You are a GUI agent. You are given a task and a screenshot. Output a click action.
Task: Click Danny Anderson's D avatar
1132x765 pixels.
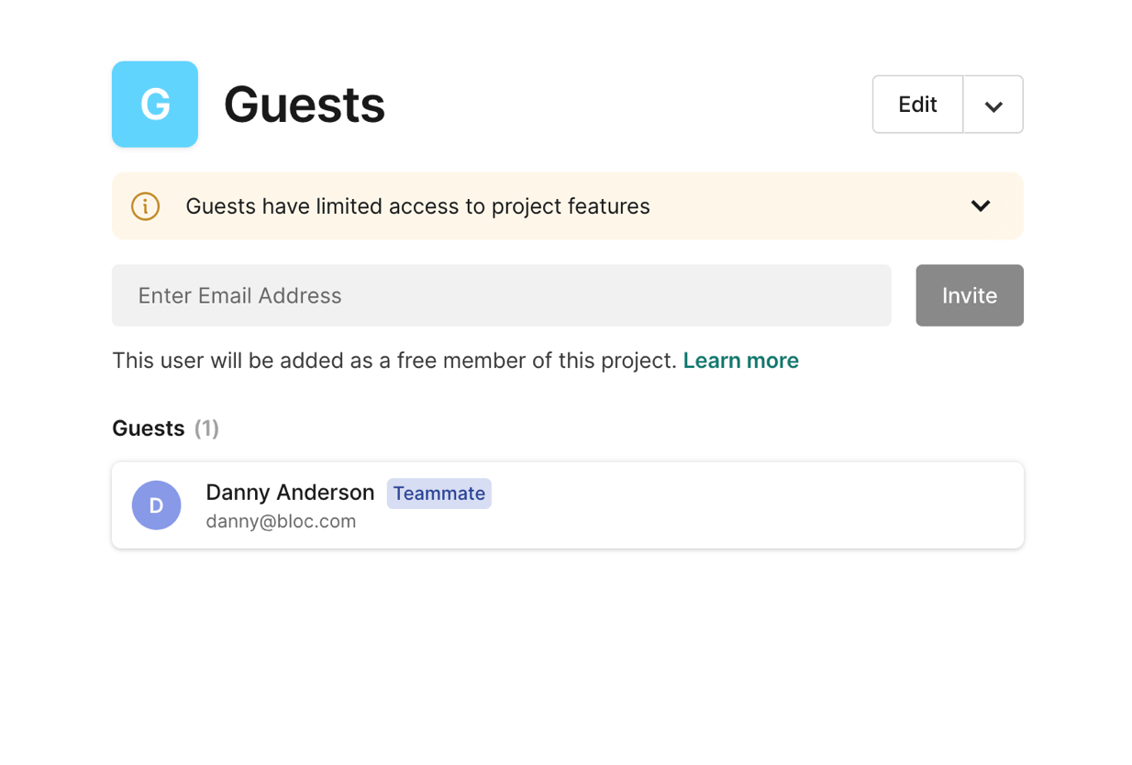click(156, 505)
